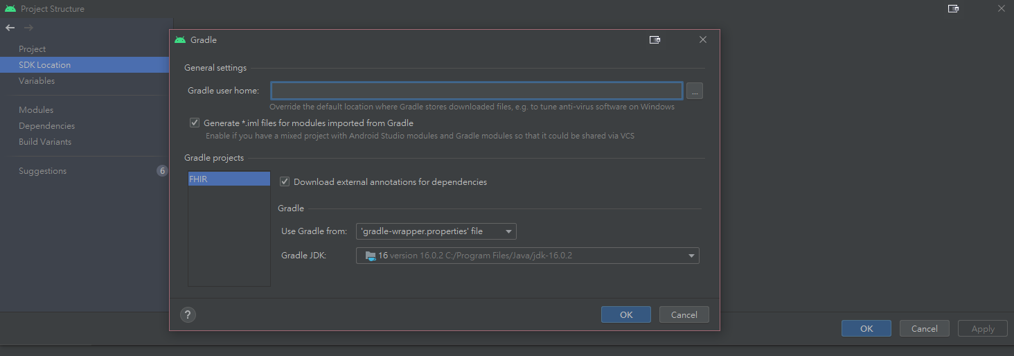Click the Suggestions count badge showing 6
This screenshot has height=356, width=1014.
[162, 171]
